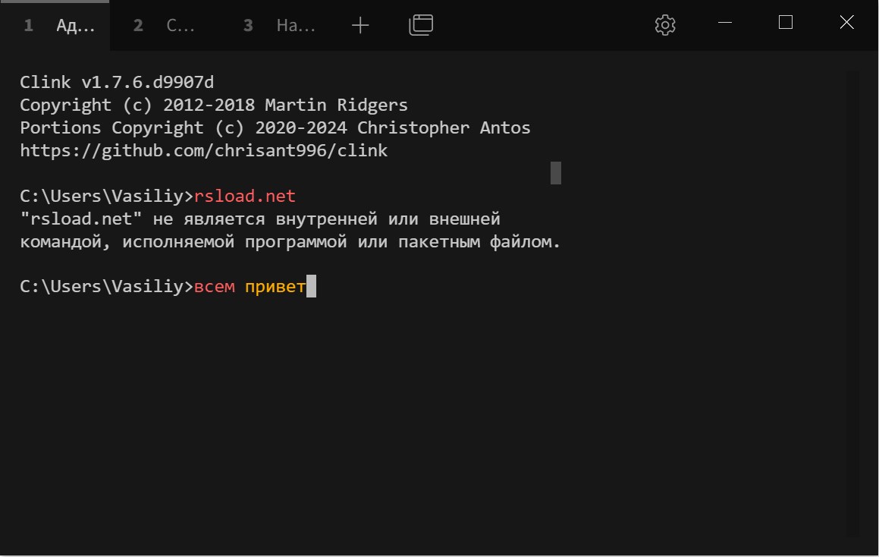Viewport: 879px width, 557px height.
Task: Open a new terminal tab with the plus icon
Action: pyautogui.click(x=360, y=25)
